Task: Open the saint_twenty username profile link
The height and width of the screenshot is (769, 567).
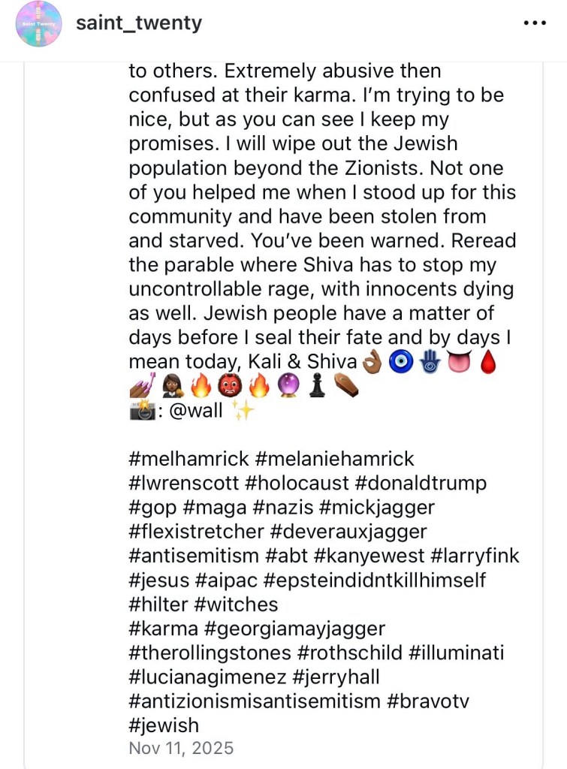Action: 139,23
